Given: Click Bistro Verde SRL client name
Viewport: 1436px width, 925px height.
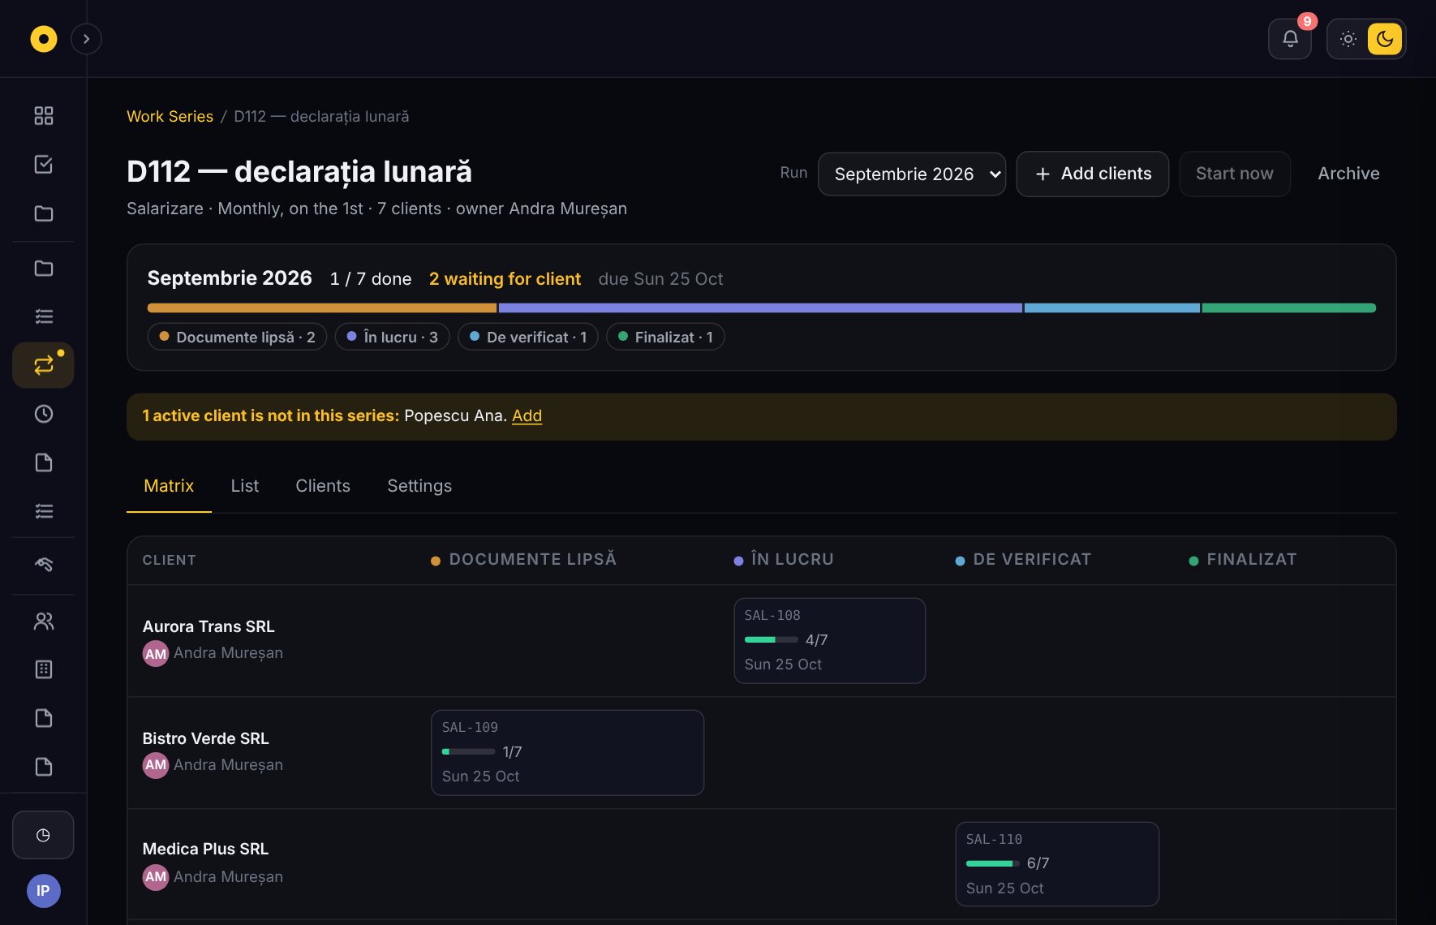Looking at the screenshot, I should (205, 738).
